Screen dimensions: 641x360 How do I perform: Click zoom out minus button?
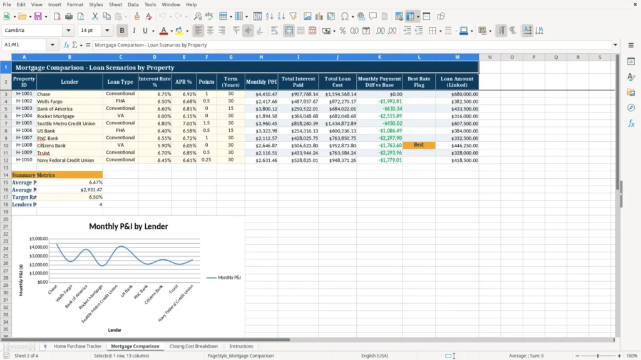click(577, 356)
